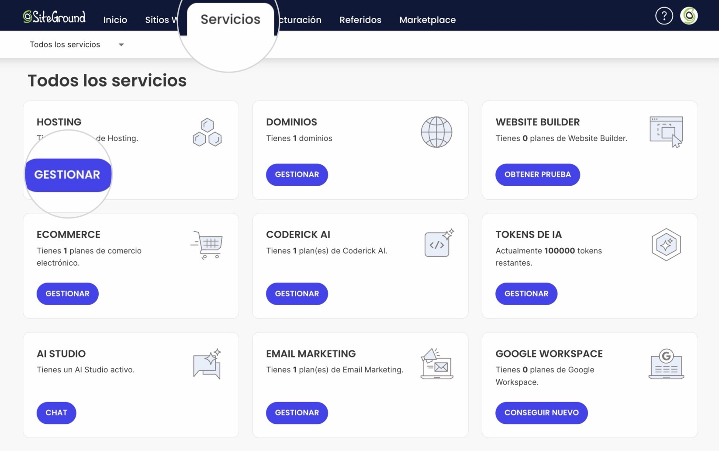Click 'Actualmente 100000 tokens restantes.' text
Image resolution: width=719 pixels, height=451 pixels.
(549, 257)
